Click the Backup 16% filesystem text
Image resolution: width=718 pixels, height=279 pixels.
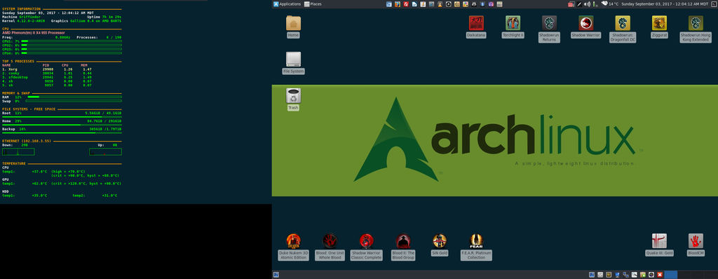tap(14, 129)
